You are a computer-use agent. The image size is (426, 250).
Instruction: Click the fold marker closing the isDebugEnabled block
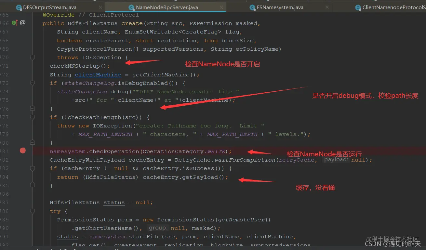33,108
